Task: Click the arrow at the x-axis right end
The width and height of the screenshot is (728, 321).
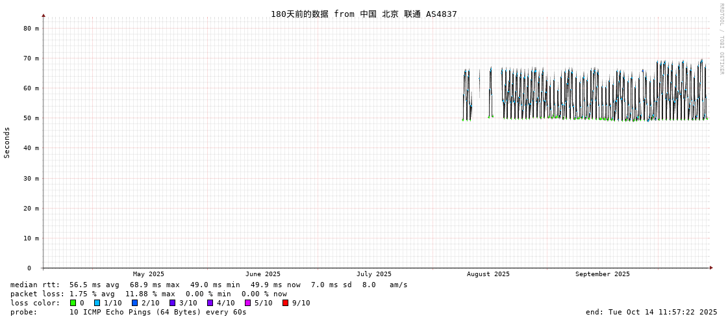Action: (x=711, y=268)
